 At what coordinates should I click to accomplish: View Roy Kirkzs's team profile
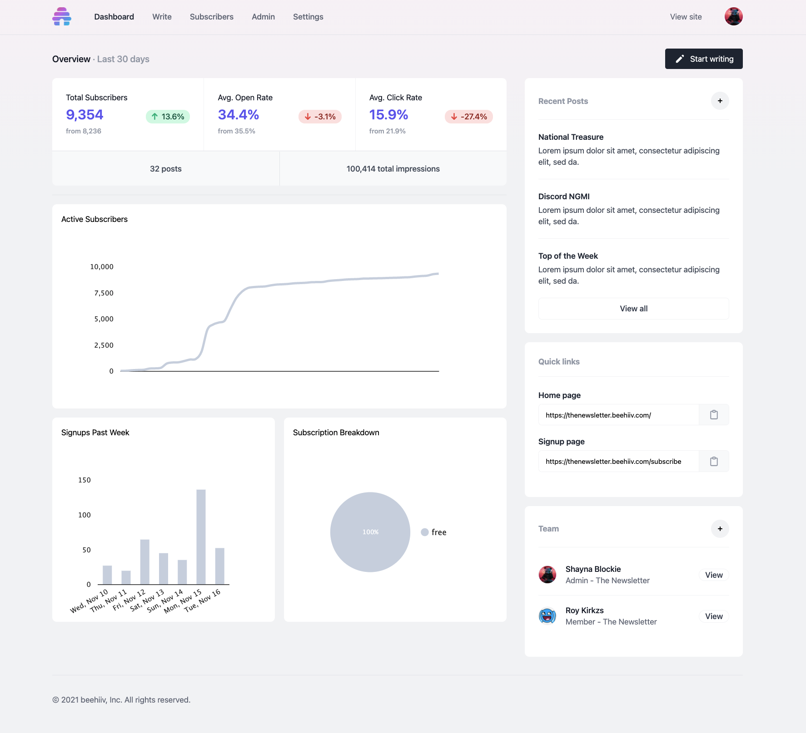pos(713,616)
